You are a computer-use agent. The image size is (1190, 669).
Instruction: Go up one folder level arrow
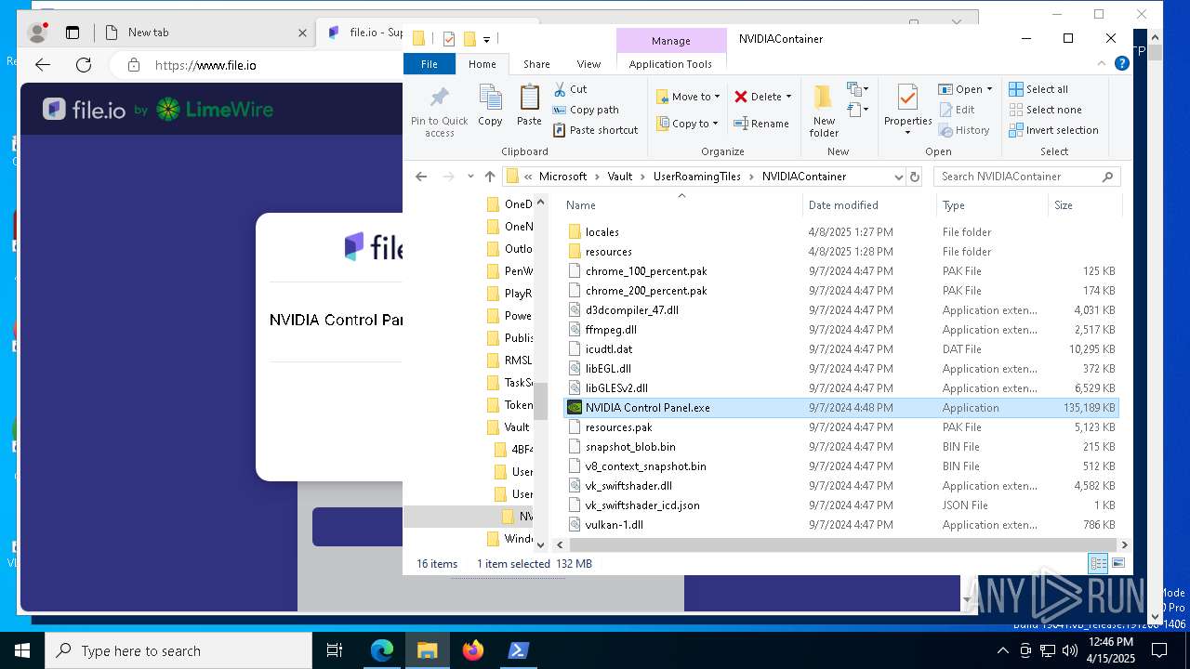[490, 177]
